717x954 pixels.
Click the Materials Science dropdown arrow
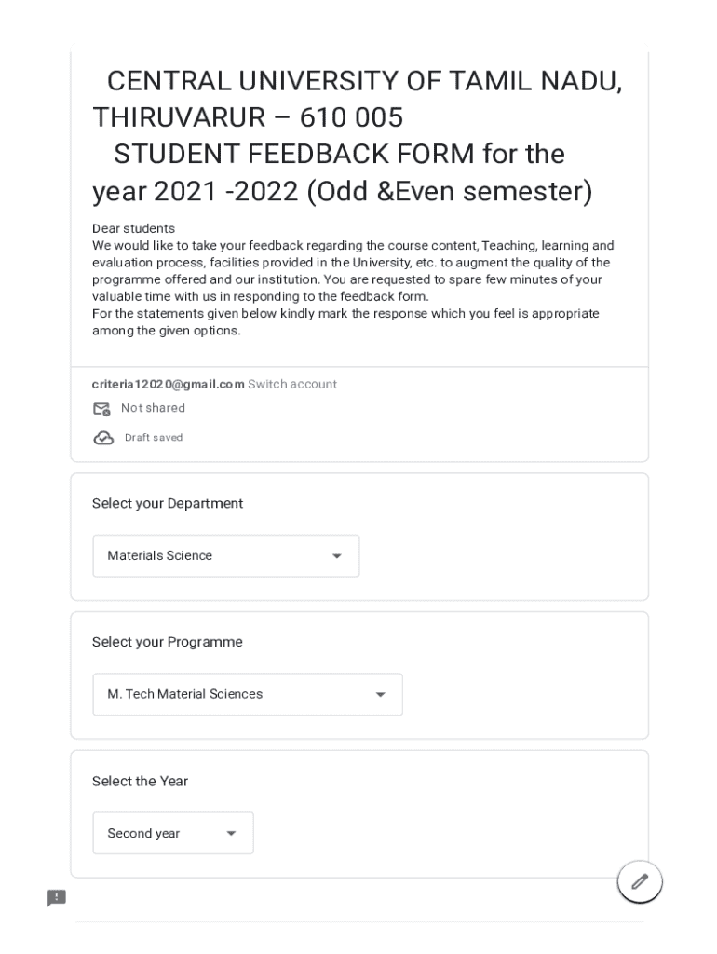(337, 556)
